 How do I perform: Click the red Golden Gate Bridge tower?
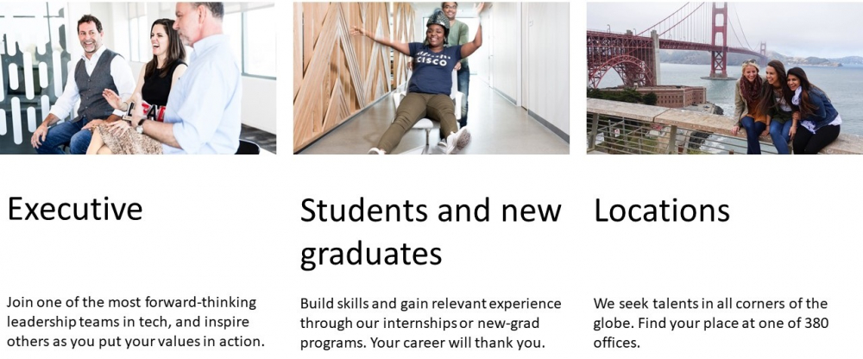[718, 40]
